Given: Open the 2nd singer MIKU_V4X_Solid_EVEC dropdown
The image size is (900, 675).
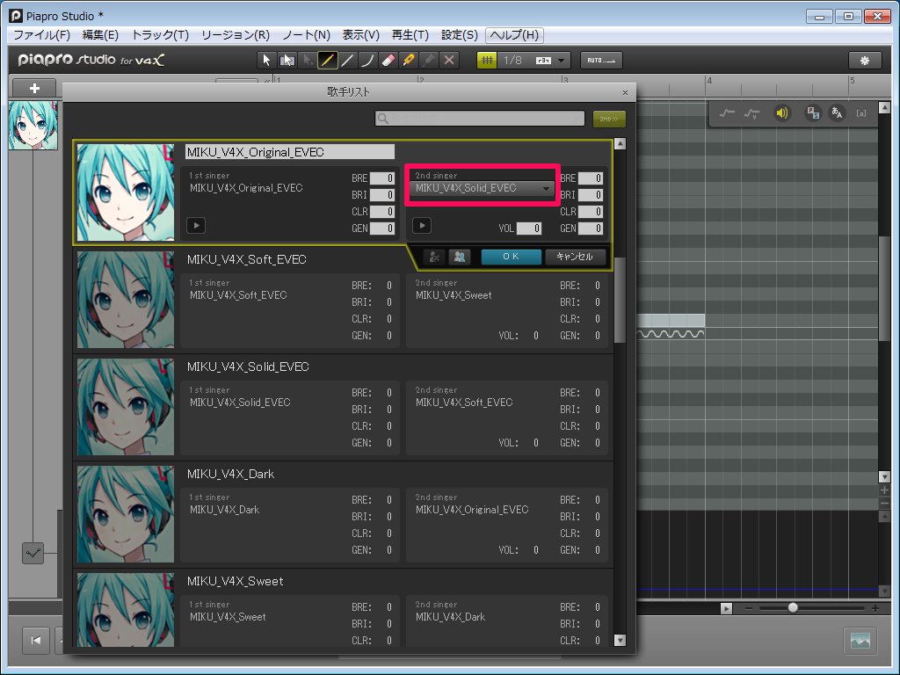Looking at the screenshot, I should (483, 188).
